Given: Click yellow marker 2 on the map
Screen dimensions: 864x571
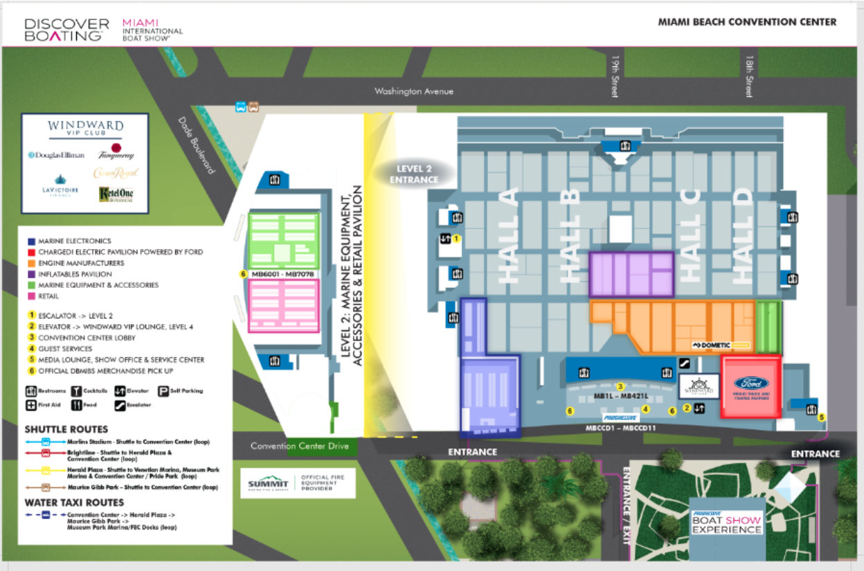Looking at the screenshot, I should 687,408.
